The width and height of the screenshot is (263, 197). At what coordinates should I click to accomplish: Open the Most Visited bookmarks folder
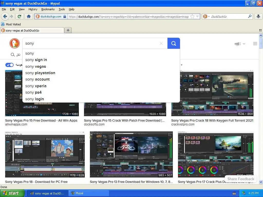click(x=11, y=24)
